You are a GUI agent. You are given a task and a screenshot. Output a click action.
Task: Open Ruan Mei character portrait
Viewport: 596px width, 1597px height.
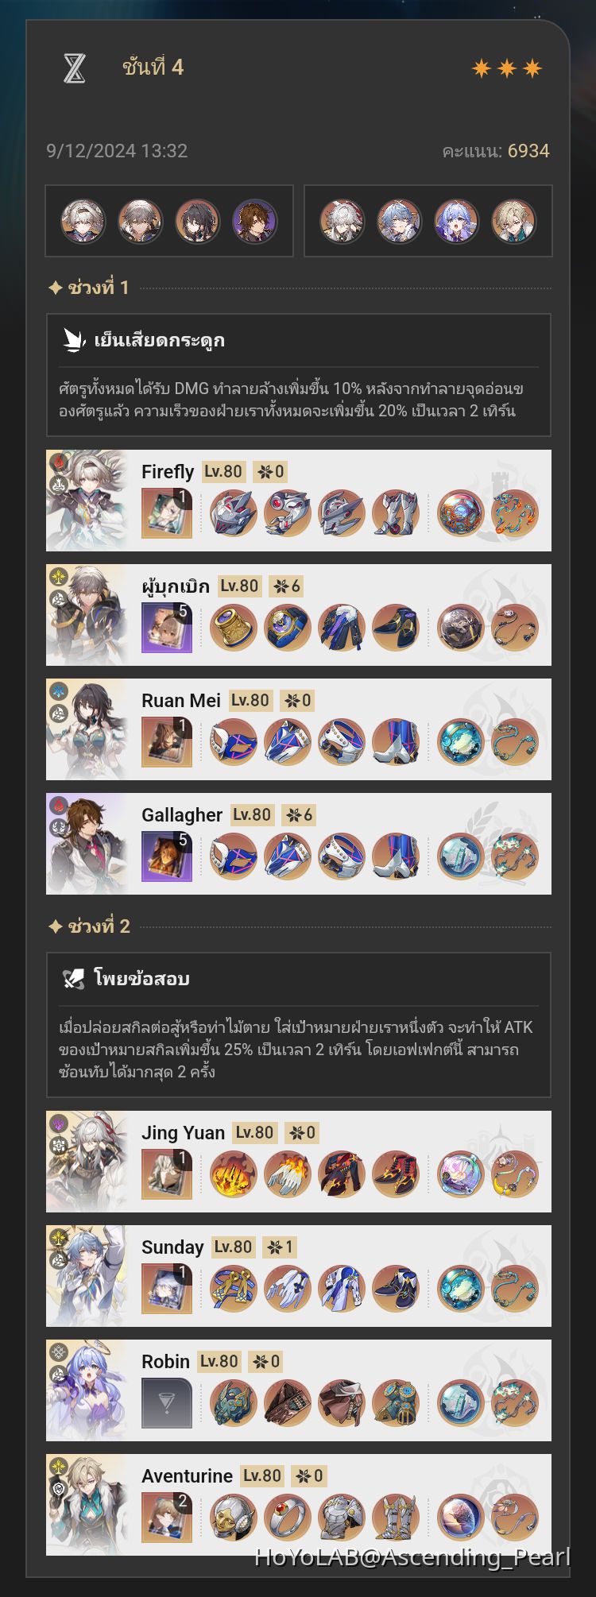(x=87, y=729)
